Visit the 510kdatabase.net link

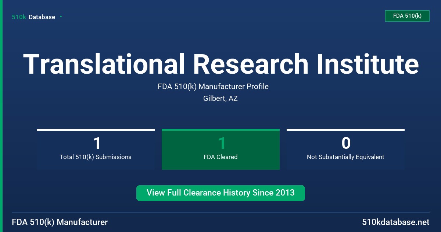[x=396, y=222]
